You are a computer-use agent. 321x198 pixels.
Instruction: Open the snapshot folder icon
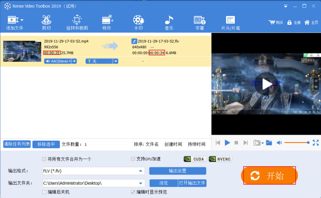click(269, 143)
